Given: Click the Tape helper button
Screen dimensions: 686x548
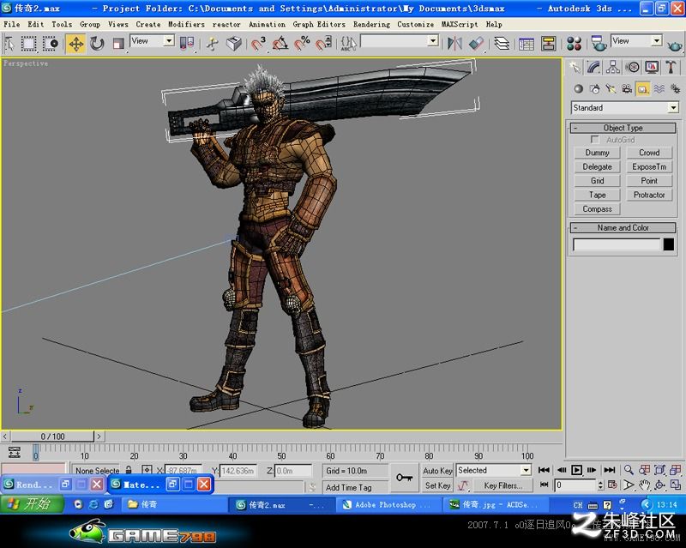Looking at the screenshot, I should [597, 195].
